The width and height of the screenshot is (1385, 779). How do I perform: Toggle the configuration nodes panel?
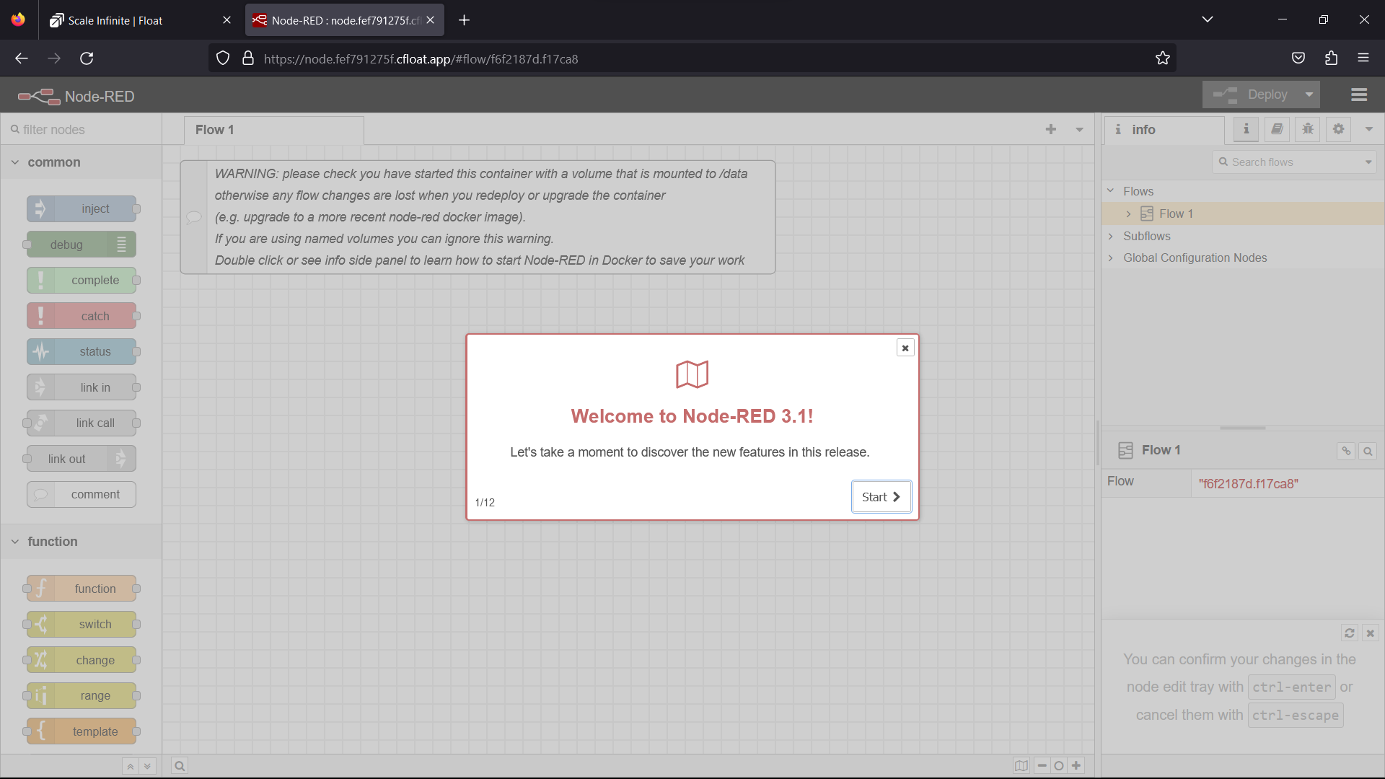click(1340, 128)
